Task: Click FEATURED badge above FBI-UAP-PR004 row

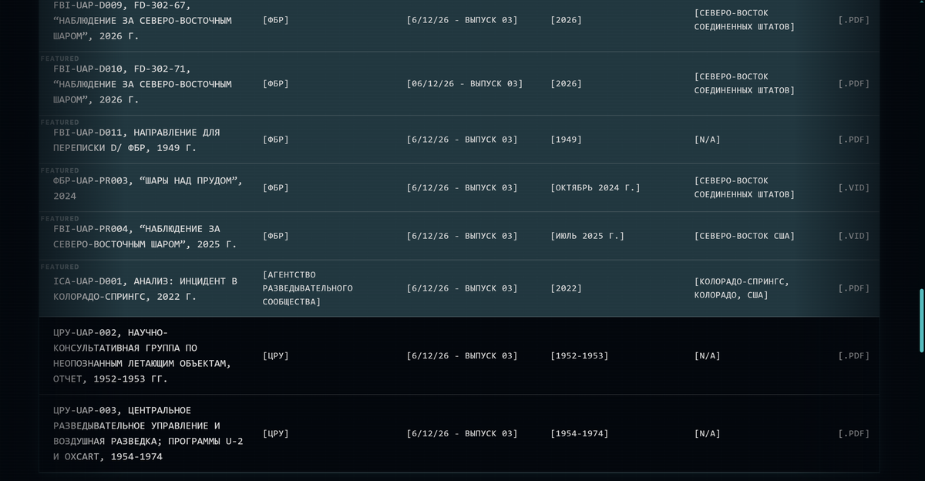Action: [60, 219]
